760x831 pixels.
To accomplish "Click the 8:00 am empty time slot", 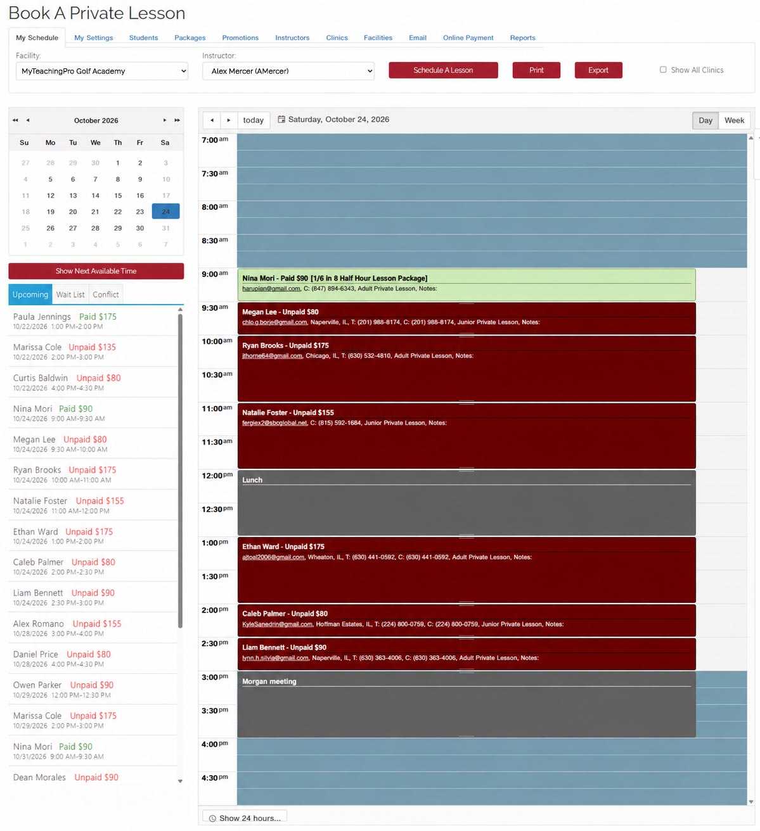I will pyautogui.click(x=492, y=209).
